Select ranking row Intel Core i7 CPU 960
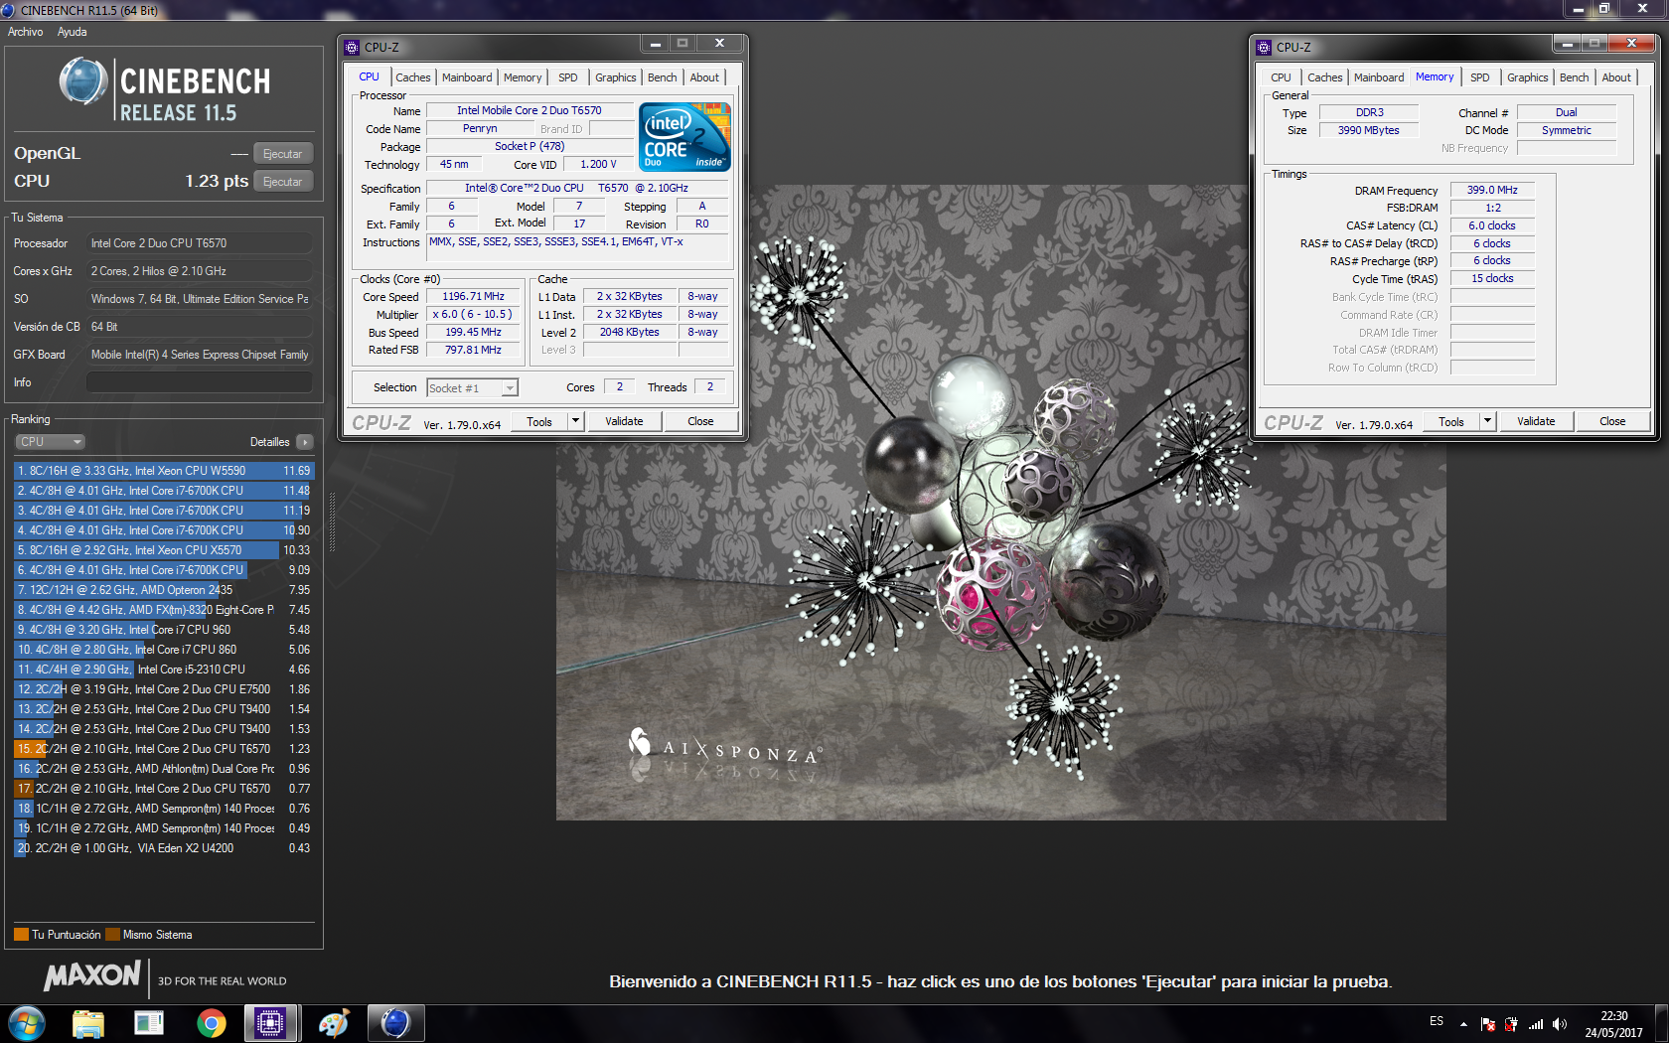The height and width of the screenshot is (1043, 1669). pyautogui.click(x=164, y=630)
